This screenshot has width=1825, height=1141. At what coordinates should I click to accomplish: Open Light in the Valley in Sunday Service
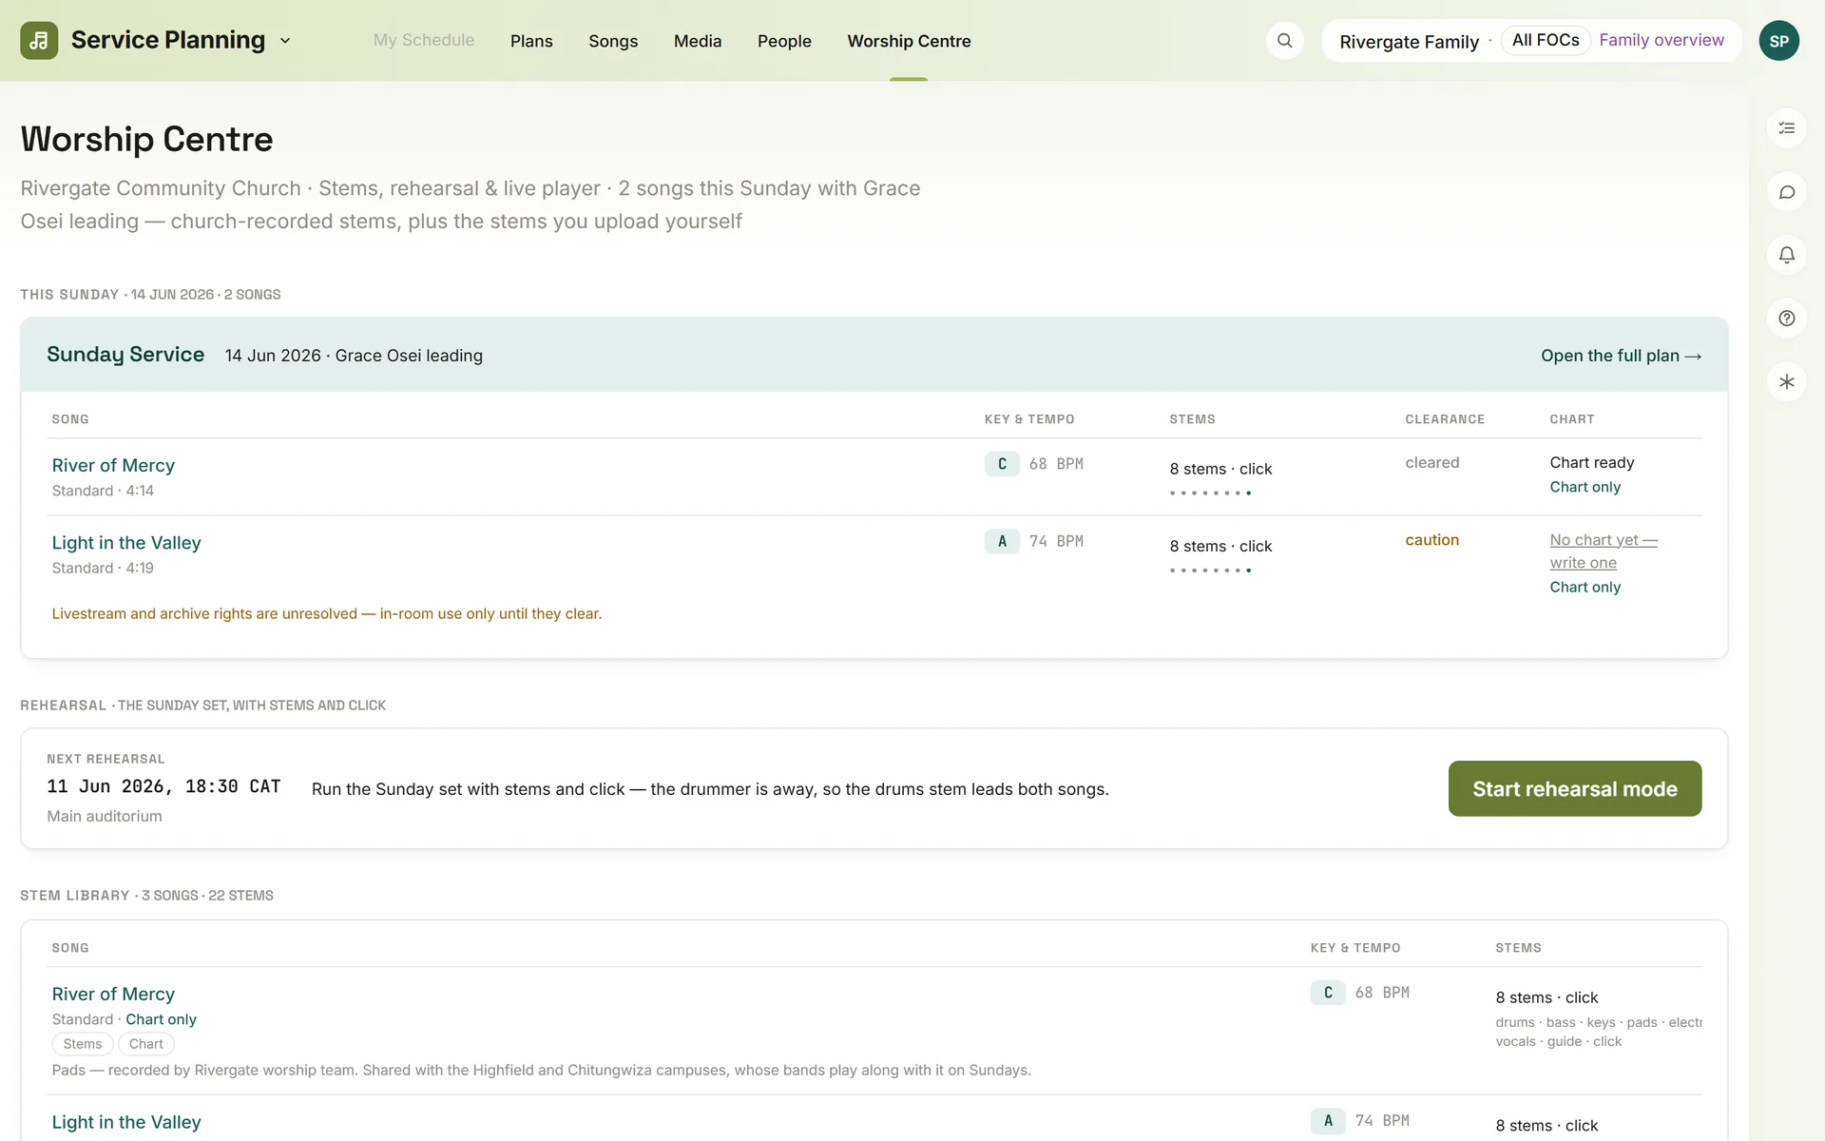coord(126,543)
